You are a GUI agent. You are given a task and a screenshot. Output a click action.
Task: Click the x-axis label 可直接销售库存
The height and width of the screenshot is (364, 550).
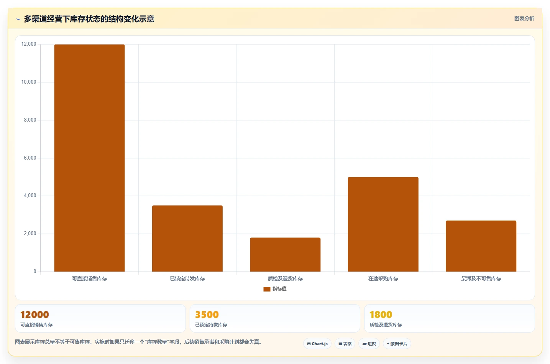coord(89,279)
